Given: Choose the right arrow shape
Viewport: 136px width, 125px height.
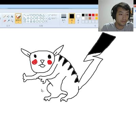Looking at the screenshot, I should (x=37, y=18).
